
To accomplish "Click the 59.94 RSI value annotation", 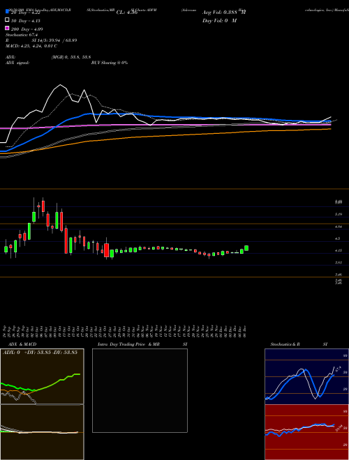I will tap(339, 429).
